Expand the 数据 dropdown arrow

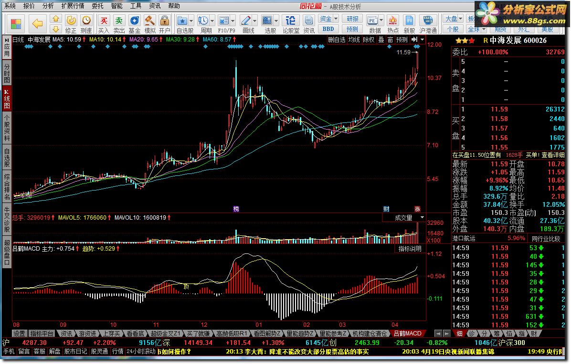coord(381,20)
